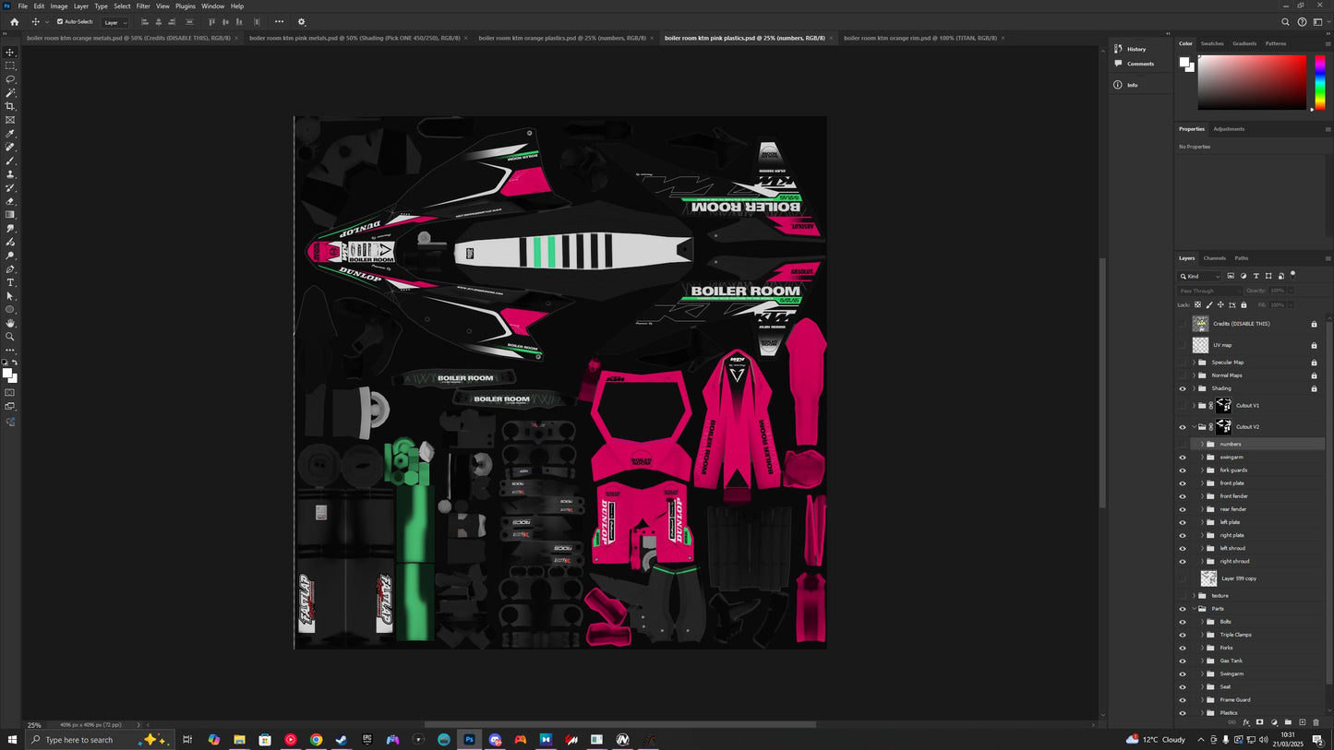This screenshot has height=750, width=1334.
Task: Select the Brush tool
Action: (10, 161)
